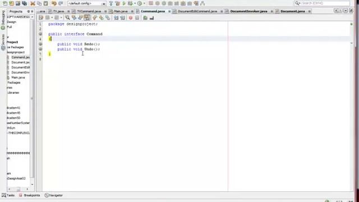
Task: Click the Uncomment code icon
Action: tap(151, 18)
